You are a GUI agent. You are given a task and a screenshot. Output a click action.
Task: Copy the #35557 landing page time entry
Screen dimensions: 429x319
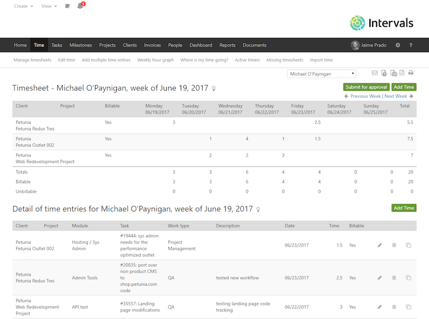pos(409,307)
